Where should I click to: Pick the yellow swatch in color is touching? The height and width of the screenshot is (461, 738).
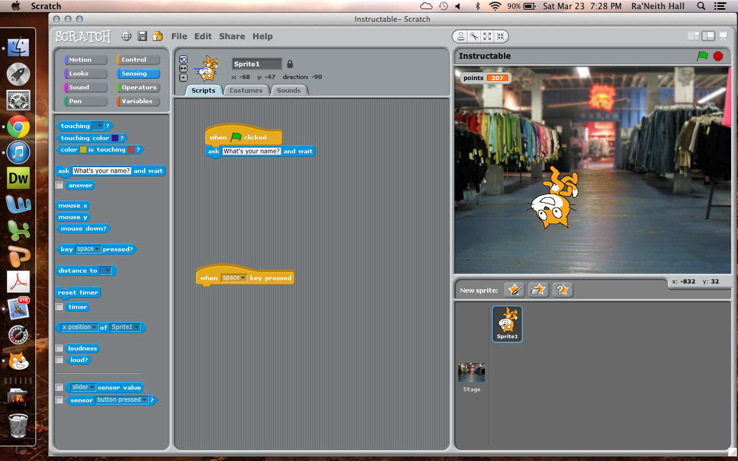83,150
